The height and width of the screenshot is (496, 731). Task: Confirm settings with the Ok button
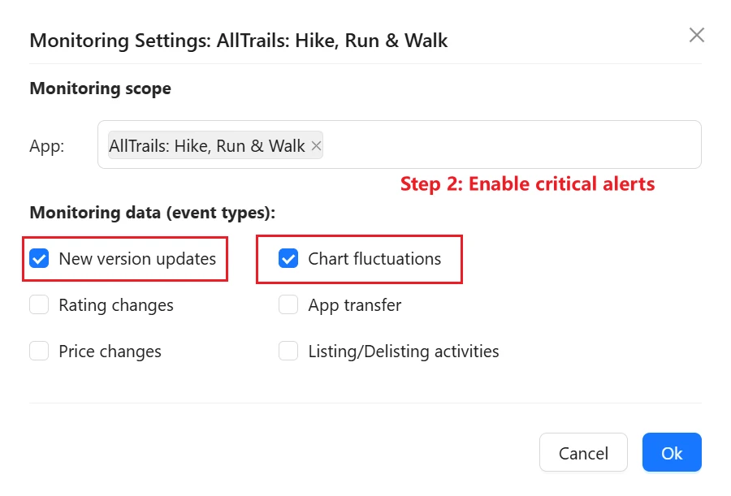tap(672, 452)
